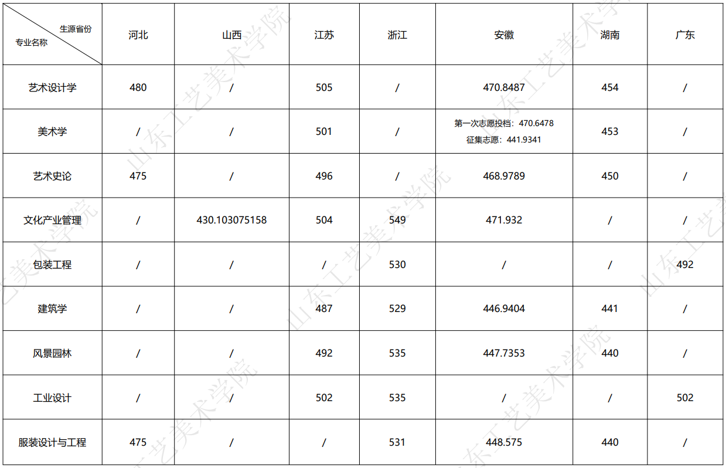Screen dimensions: 726x468
Task: Select the 湖南 column header
Action: click(x=610, y=35)
